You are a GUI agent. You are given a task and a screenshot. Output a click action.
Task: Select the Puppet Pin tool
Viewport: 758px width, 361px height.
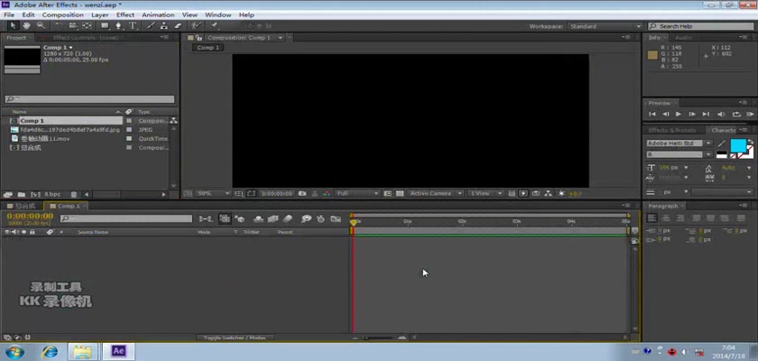click(x=214, y=25)
